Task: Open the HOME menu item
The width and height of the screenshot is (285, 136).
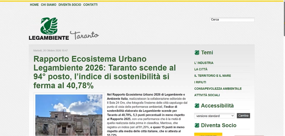Action: pos(34,5)
